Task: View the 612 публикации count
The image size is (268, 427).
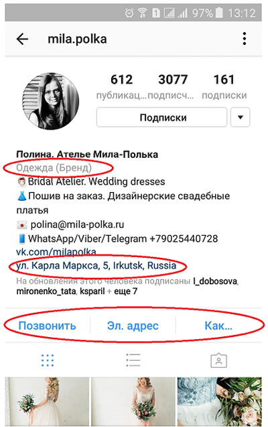Action: pyautogui.click(x=121, y=87)
